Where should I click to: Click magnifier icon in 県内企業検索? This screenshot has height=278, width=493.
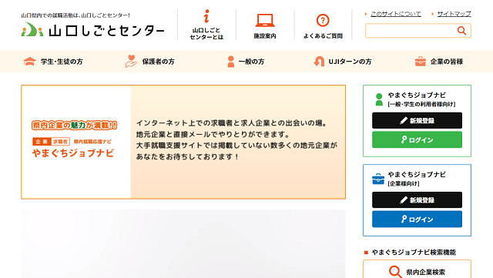click(395, 272)
